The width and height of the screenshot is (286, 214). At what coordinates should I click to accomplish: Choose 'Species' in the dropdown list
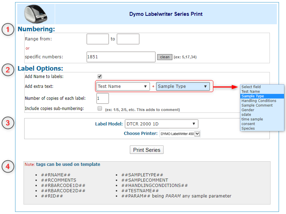(262, 128)
